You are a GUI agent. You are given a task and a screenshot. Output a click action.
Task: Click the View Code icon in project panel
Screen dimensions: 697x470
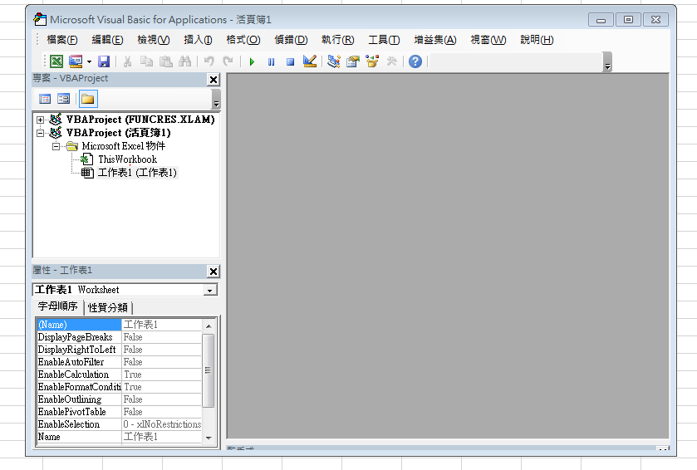(45, 99)
